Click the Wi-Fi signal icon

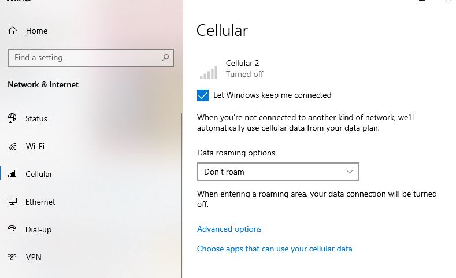point(12,147)
